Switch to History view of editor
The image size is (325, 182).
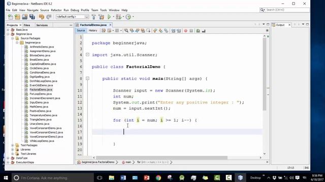click(x=93, y=30)
